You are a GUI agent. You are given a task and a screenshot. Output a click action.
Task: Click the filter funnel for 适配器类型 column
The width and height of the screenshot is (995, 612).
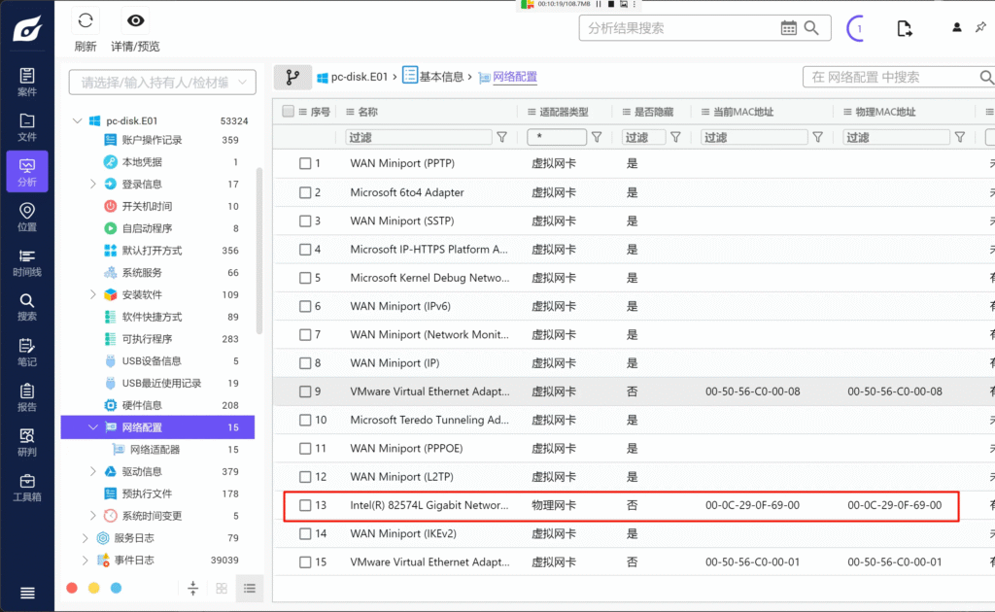pos(597,137)
